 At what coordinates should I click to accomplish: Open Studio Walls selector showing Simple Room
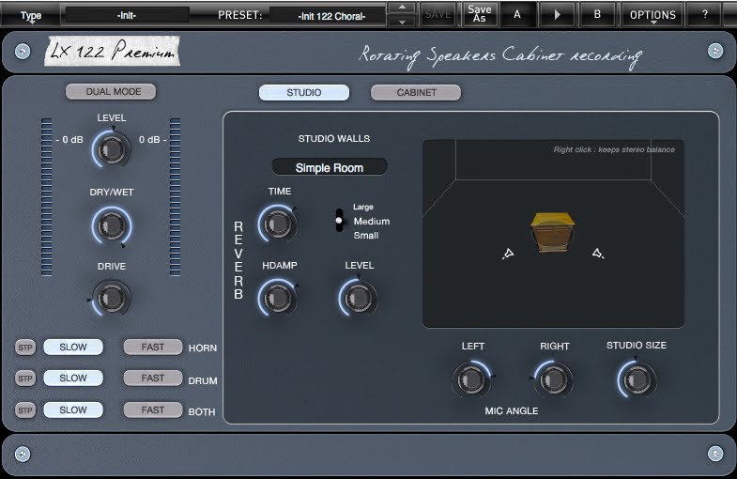[330, 167]
